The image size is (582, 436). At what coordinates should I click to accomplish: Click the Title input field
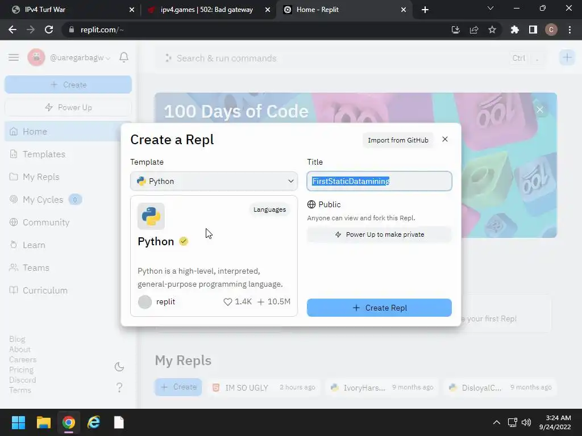[379, 181]
